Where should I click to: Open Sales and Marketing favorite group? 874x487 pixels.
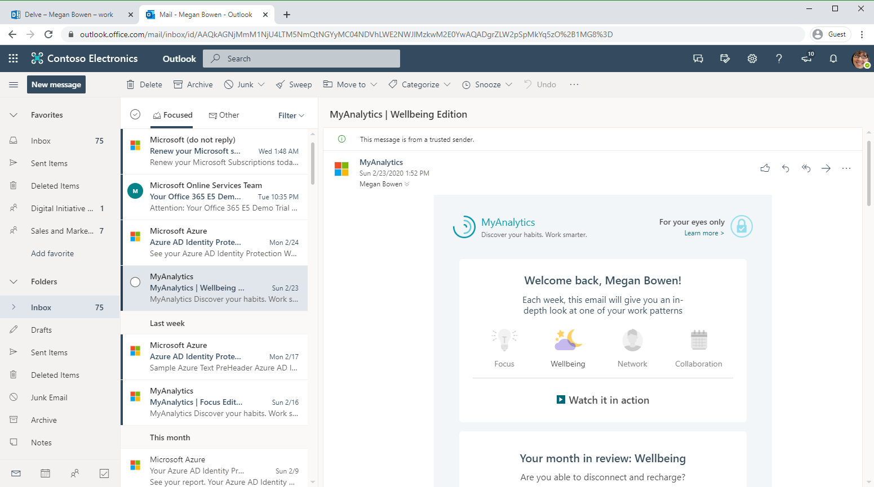[60, 231]
